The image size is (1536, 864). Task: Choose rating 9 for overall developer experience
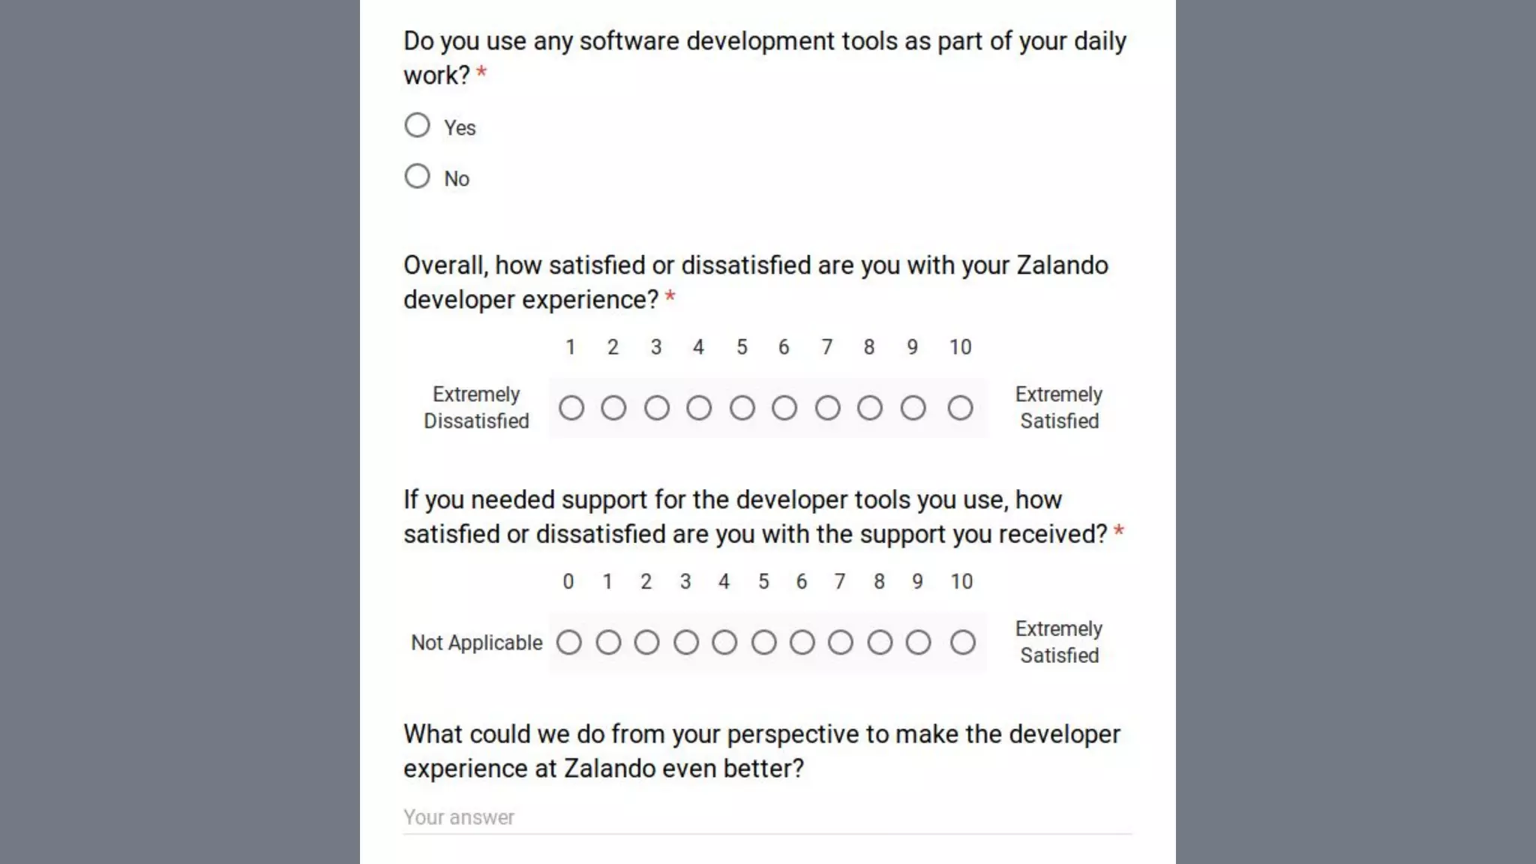[x=913, y=408]
